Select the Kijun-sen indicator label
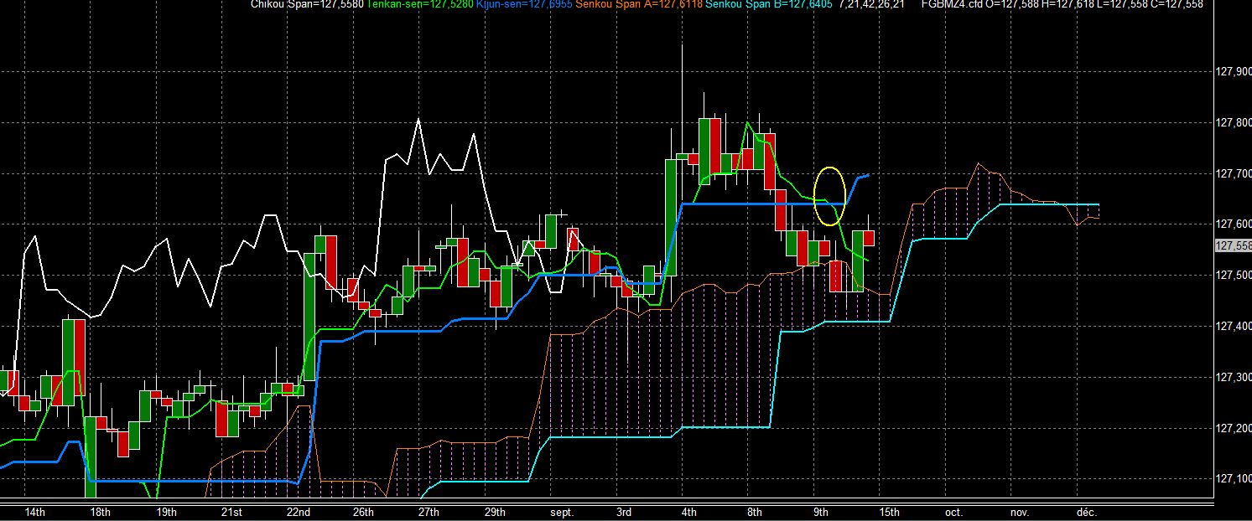Screen dimensions: 1252x521 pyautogui.click(x=517, y=4)
